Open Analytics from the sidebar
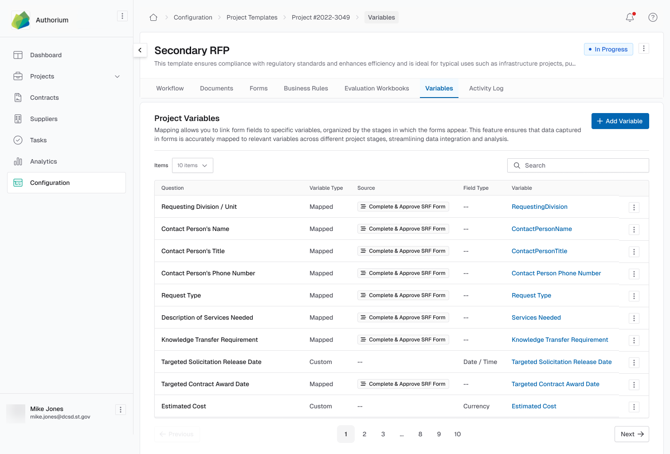Screen dimensions: 670x454 [43, 161]
